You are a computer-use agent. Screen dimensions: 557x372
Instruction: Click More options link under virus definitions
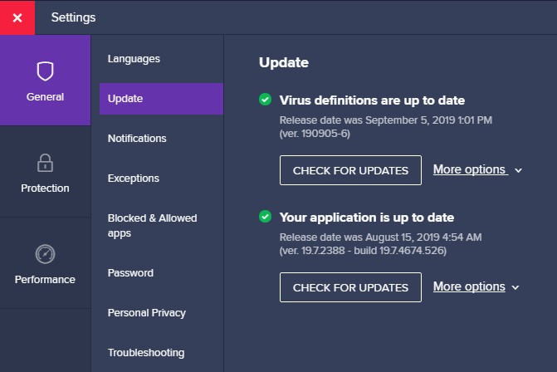point(469,169)
